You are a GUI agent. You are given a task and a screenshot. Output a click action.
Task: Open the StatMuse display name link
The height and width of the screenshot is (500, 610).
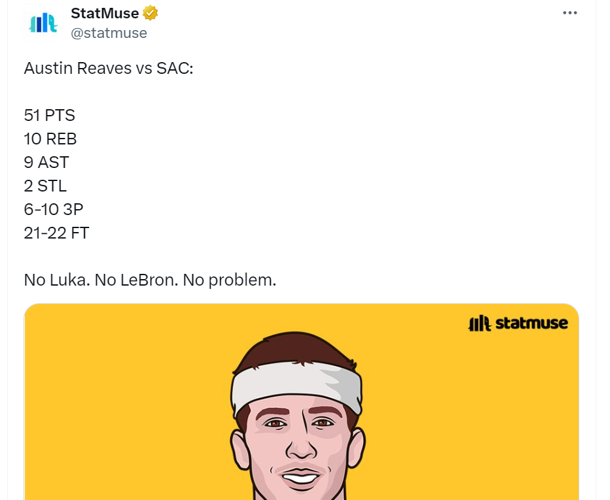point(105,13)
